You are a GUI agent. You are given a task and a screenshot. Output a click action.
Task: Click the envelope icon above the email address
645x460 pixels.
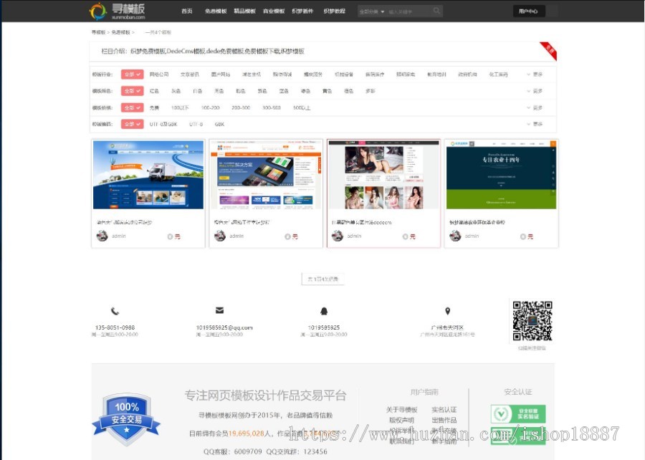tap(219, 310)
